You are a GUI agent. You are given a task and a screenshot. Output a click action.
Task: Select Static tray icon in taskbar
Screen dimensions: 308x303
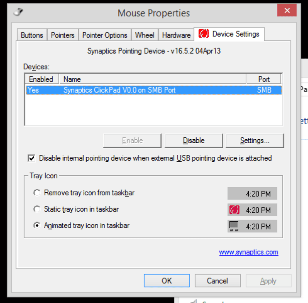pyautogui.click(x=37, y=209)
